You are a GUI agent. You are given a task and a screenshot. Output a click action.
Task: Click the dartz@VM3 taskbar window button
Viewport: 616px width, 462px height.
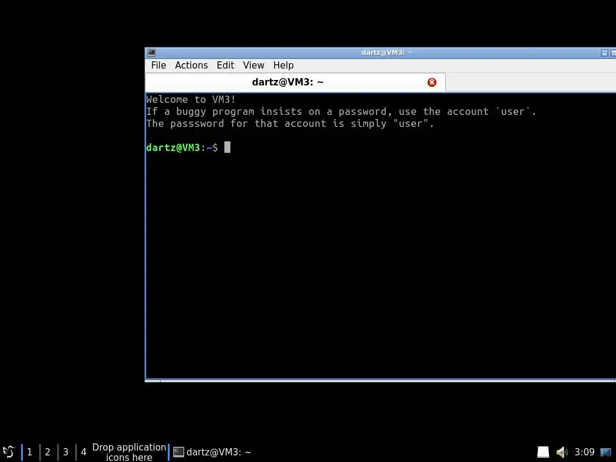click(x=212, y=452)
